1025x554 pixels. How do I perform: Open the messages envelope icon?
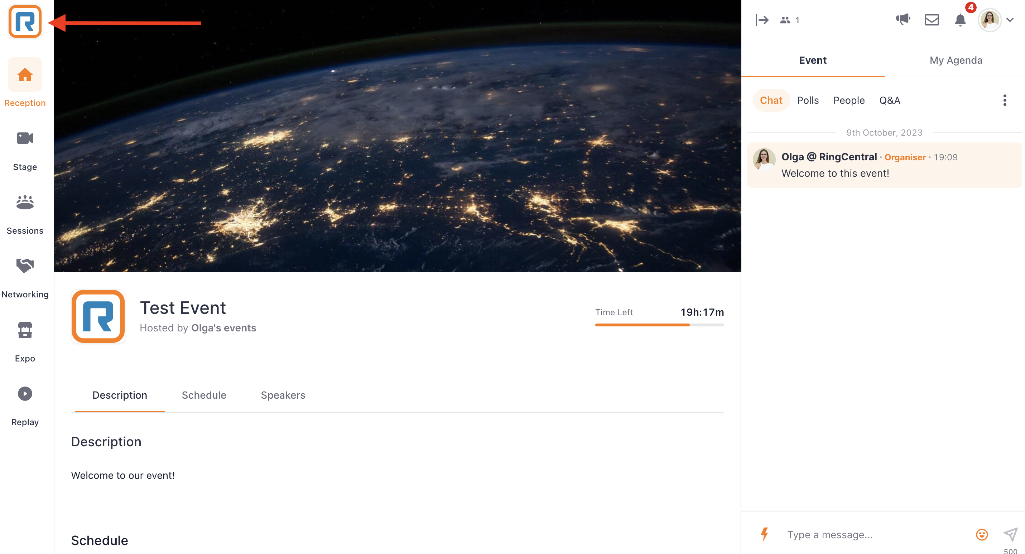(x=932, y=19)
